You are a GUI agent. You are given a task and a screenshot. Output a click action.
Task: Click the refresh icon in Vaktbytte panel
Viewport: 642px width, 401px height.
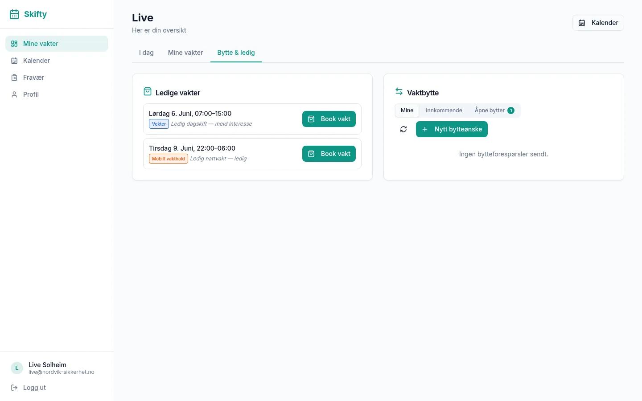point(403,129)
